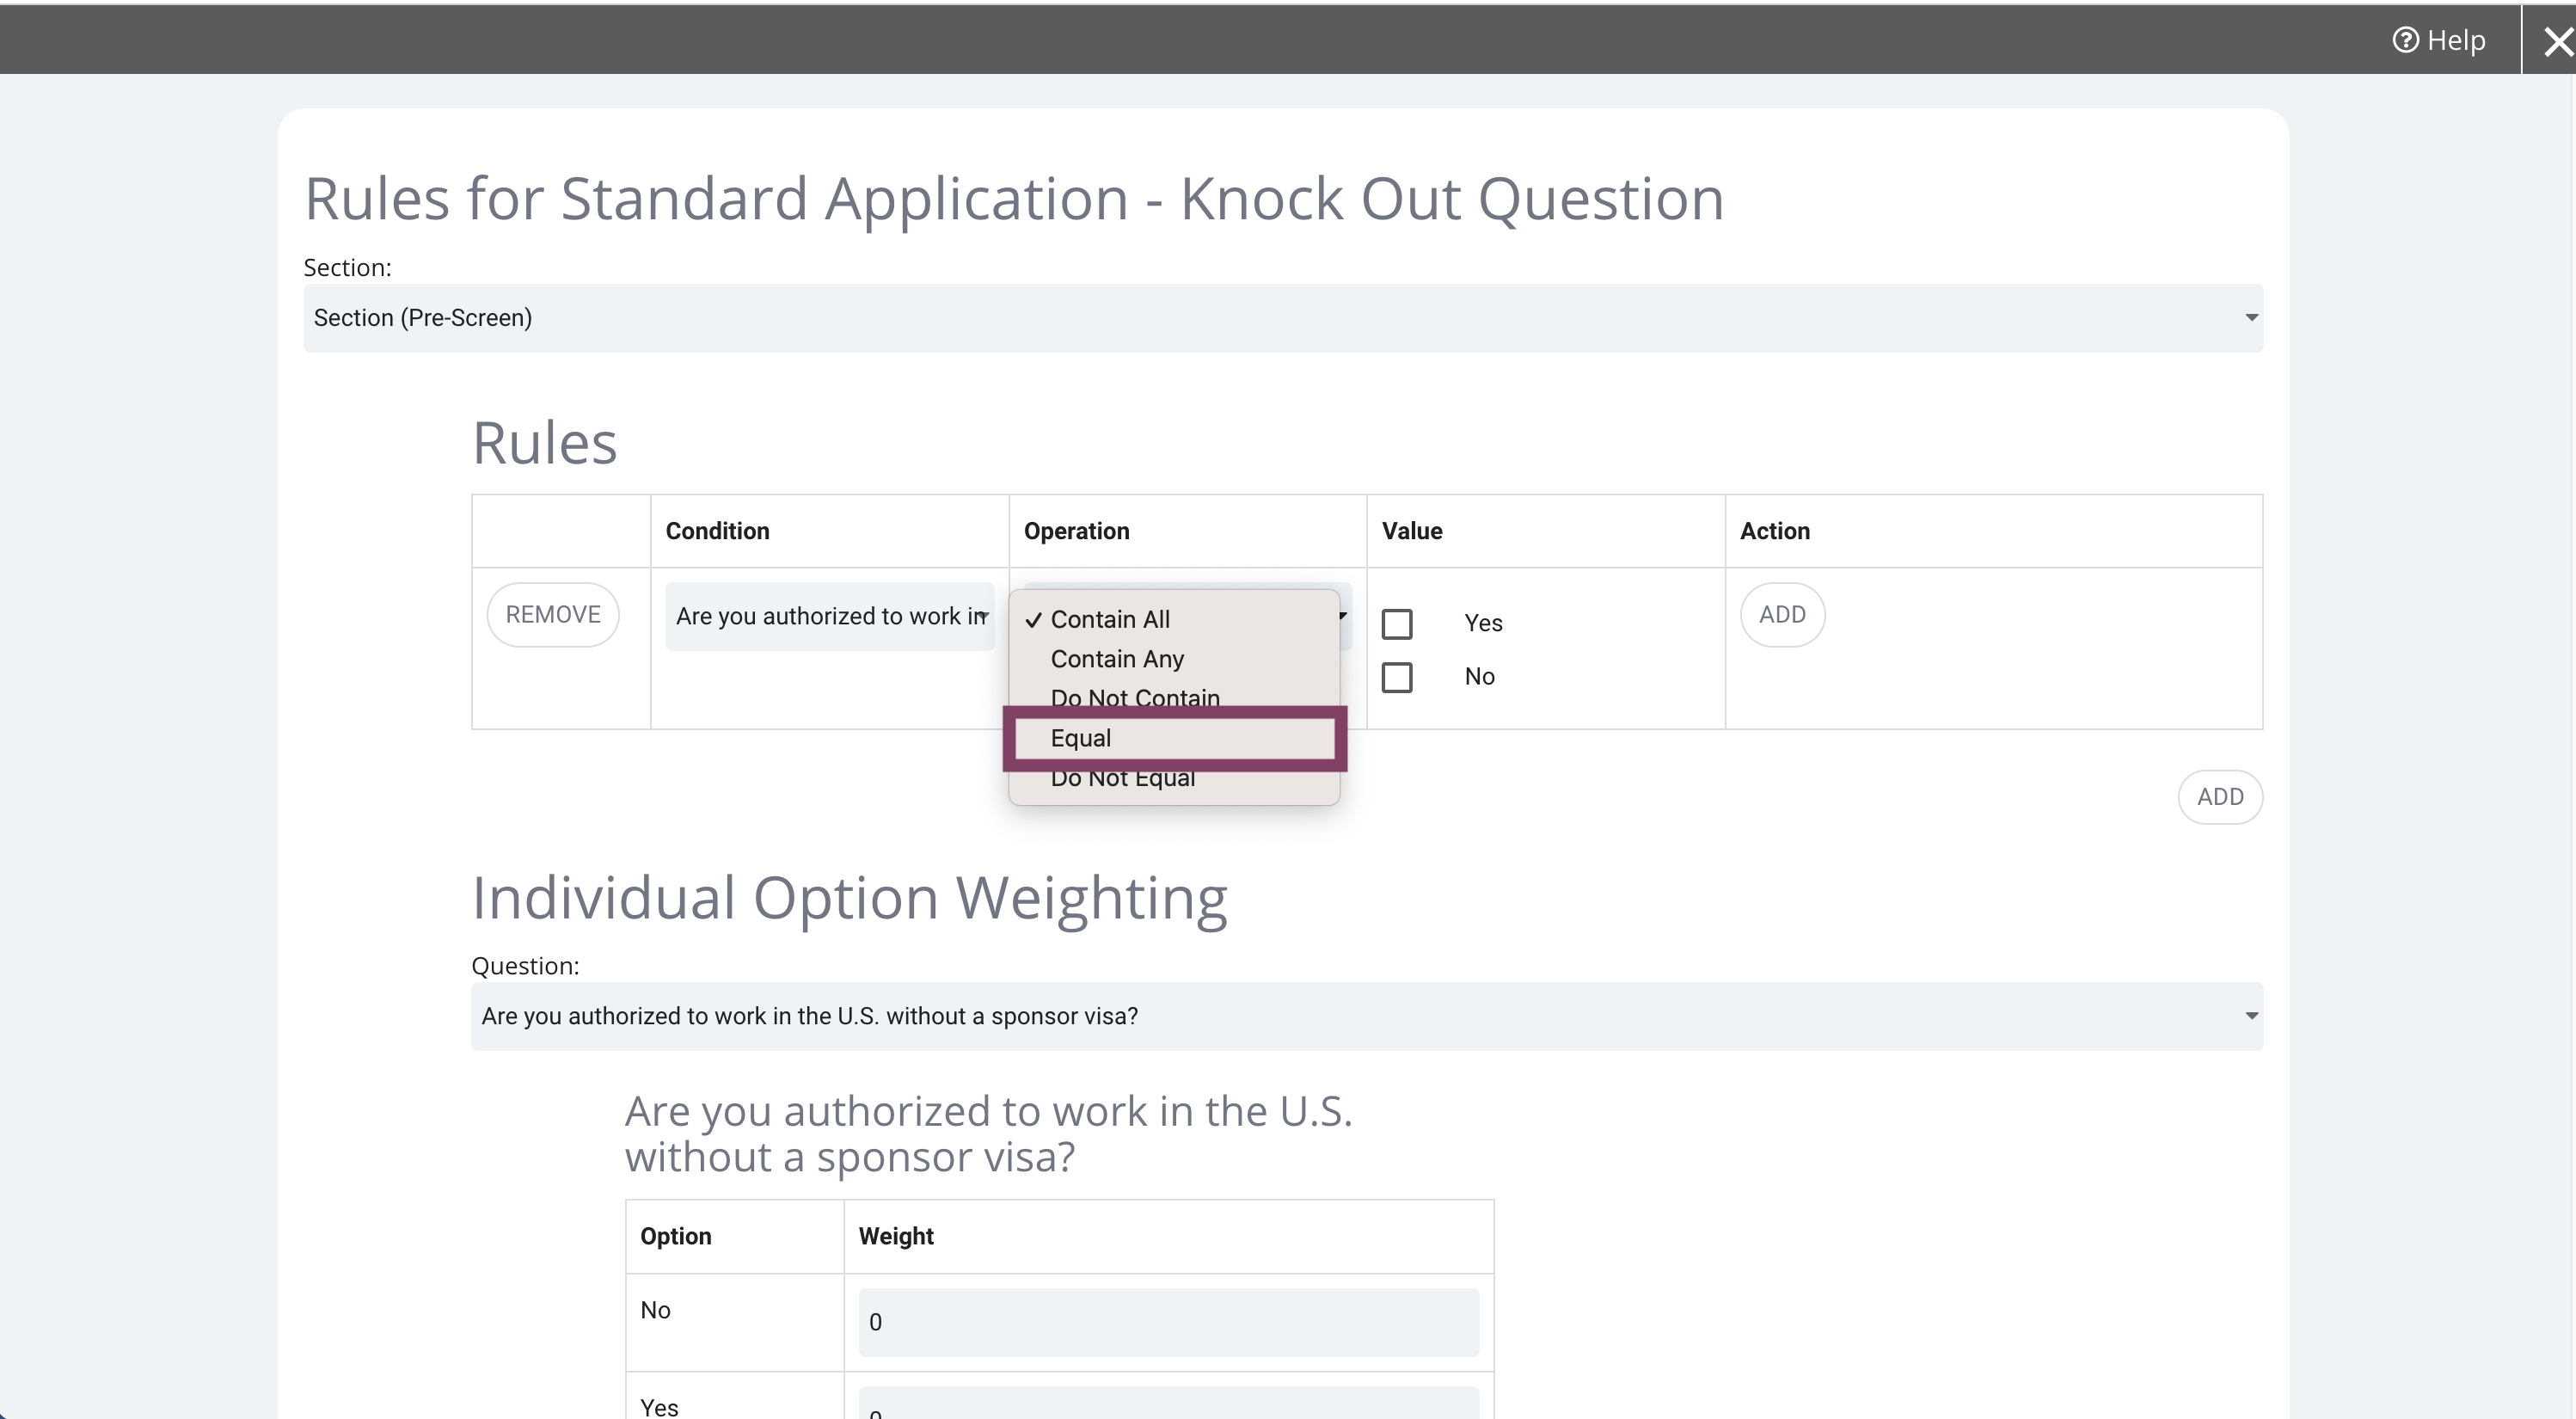Viewport: 2576px width, 1419px height.
Task: Click the Rules heading
Action: pos(545,443)
